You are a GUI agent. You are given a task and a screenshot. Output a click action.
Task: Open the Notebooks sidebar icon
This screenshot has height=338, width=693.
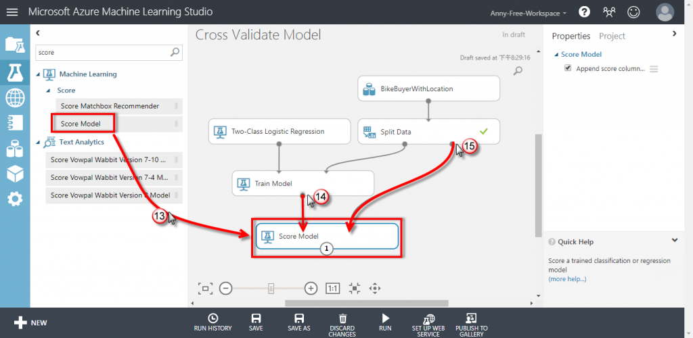click(x=15, y=123)
